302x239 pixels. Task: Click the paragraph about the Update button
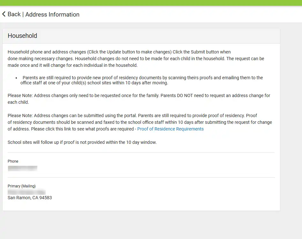136,59
